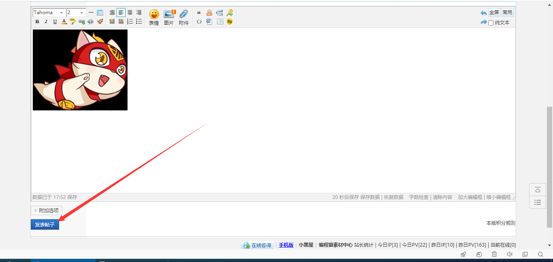Toggle bold formatting in the editor
Image resolution: width=553 pixels, height=262 pixels.
[37, 22]
